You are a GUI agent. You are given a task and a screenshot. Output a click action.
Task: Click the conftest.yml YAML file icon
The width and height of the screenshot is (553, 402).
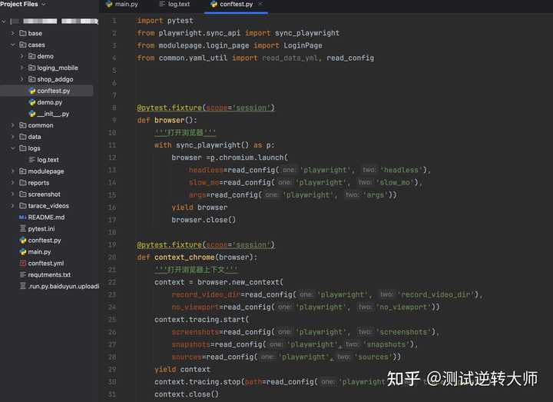tap(23, 264)
